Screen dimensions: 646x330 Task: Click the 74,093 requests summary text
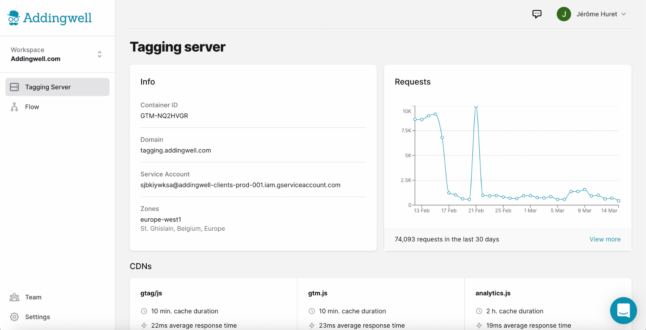click(447, 239)
